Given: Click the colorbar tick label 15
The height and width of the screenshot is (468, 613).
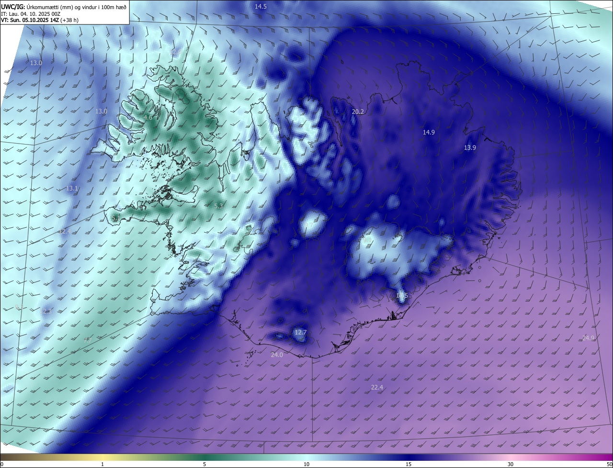Looking at the screenshot, I should pos(409,464).
